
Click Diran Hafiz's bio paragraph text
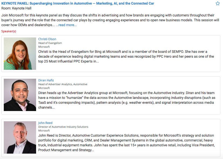pyautogui.click(x=127, y=100)
